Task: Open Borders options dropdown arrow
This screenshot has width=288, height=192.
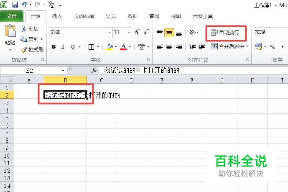Action: click(98, 47)
